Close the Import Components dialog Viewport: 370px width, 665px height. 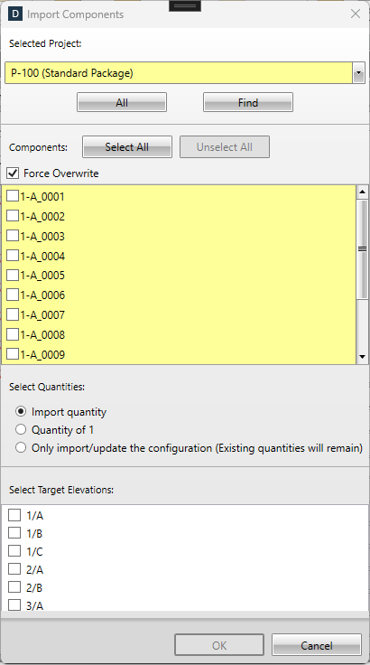(356, 14)
